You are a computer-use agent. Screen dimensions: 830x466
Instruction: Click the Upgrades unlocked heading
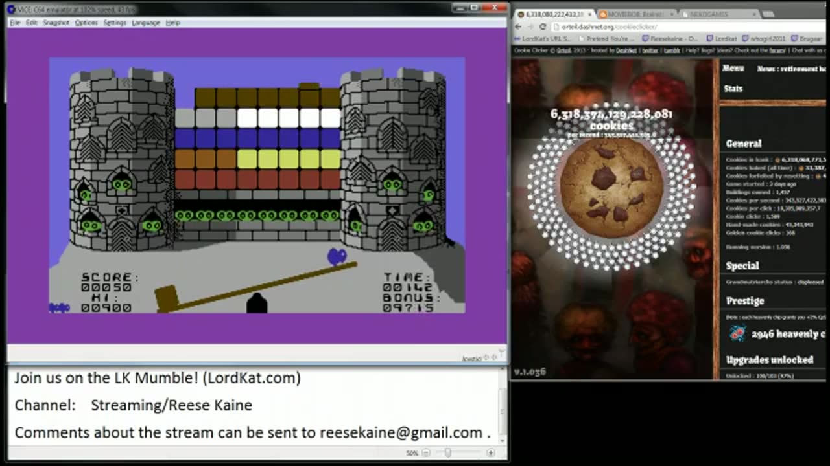770,360
